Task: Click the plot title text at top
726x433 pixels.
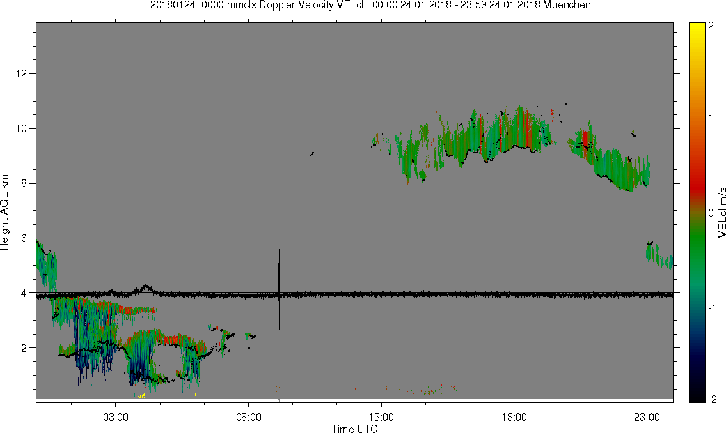Action: coord(370,5)
